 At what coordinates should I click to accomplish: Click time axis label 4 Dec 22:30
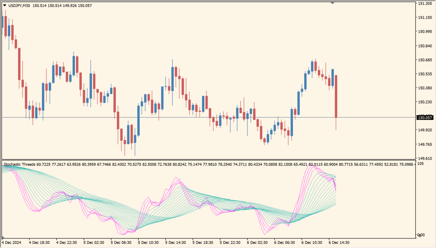pyautogui.click(x=66, y=243)
